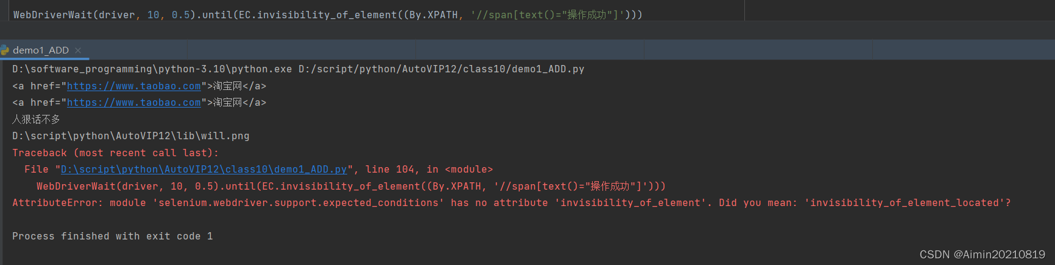Open demo1_ADD.py file link in traceback
Viewport: 1055px width, 265px height.
203,170
